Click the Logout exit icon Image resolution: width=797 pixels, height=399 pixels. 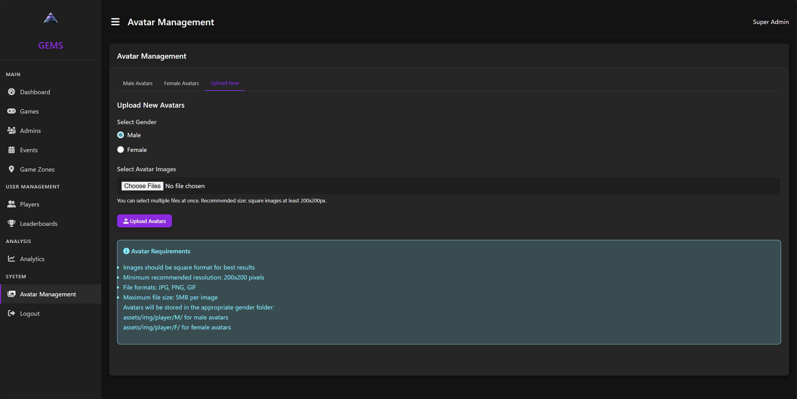coord(12,313)
